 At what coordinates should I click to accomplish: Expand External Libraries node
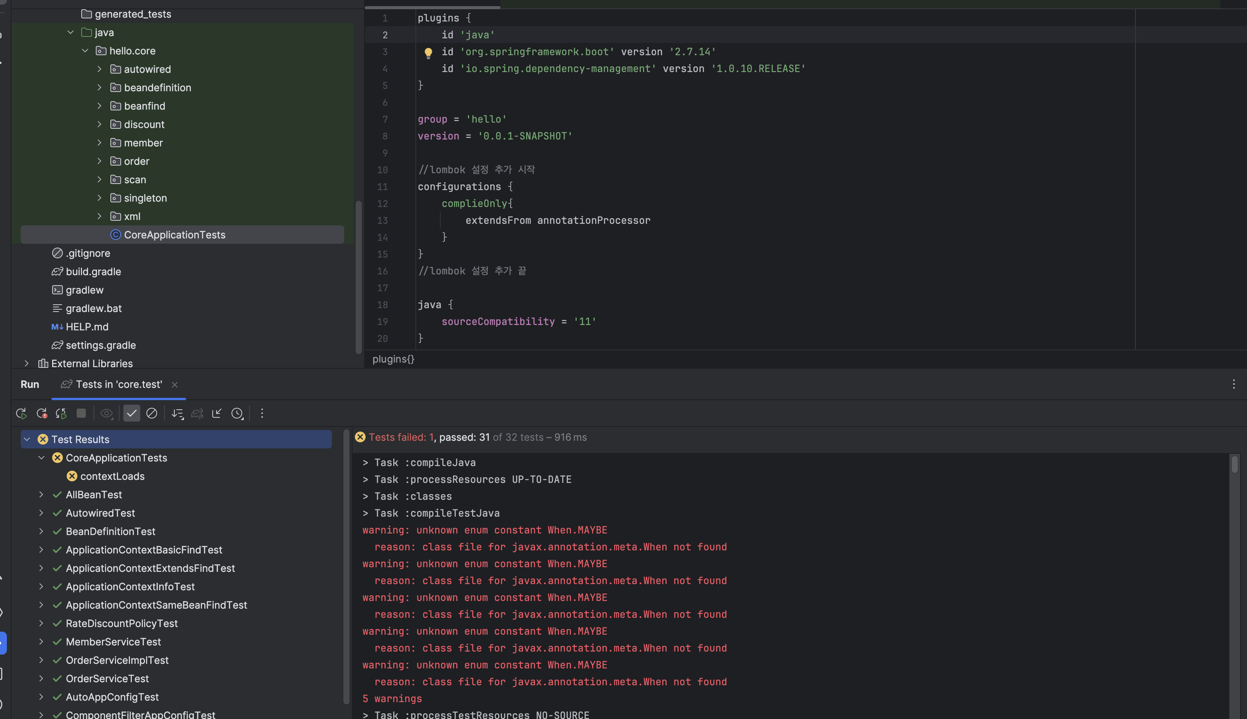(27, 363)
